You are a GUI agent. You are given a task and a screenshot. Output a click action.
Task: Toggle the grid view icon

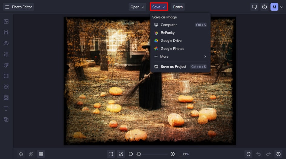click(41, 154)
